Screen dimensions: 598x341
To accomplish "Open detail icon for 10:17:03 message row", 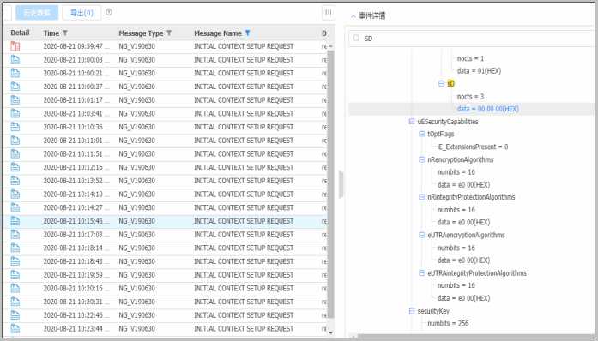I will 15,235.
